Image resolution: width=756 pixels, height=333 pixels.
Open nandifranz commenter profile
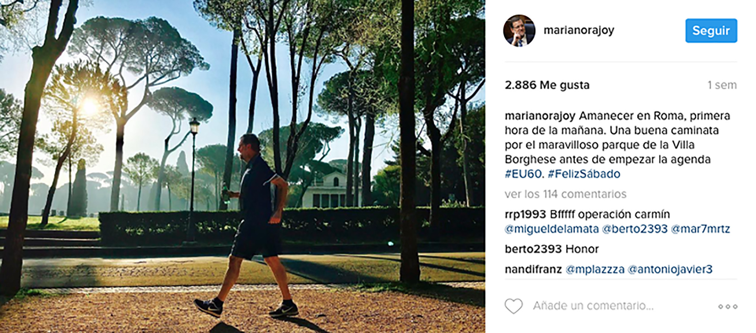[533, 269]
